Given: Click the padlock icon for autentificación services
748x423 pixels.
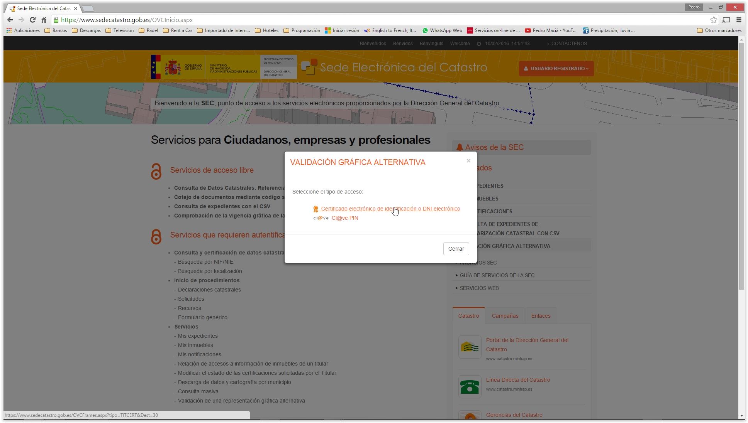Looking at the screenshot, I should pos(156,236).
